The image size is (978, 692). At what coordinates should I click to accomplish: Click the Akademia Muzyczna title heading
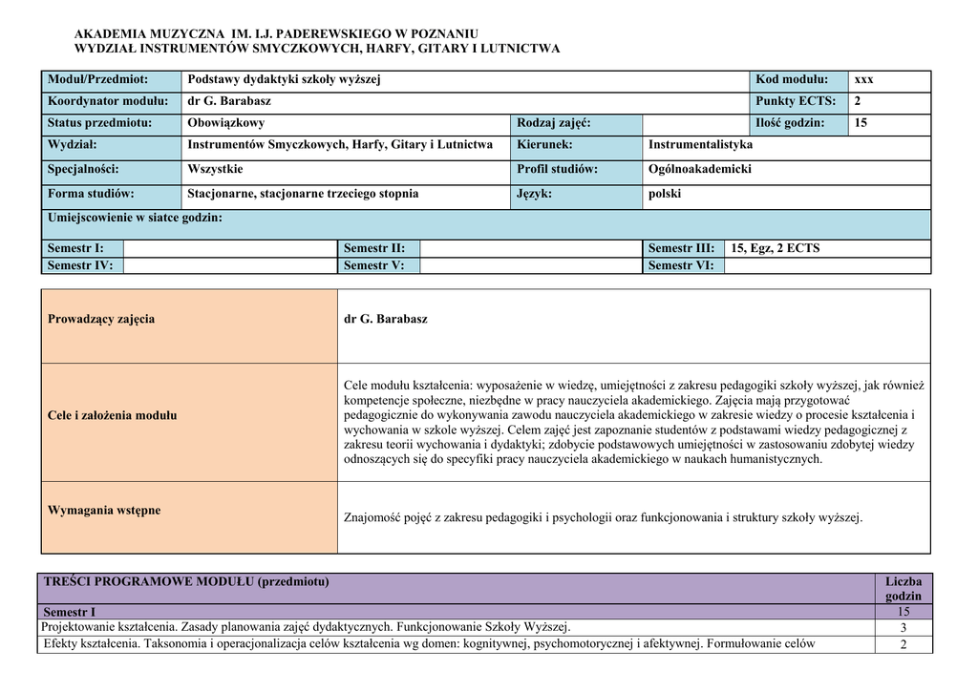[276, 34]
